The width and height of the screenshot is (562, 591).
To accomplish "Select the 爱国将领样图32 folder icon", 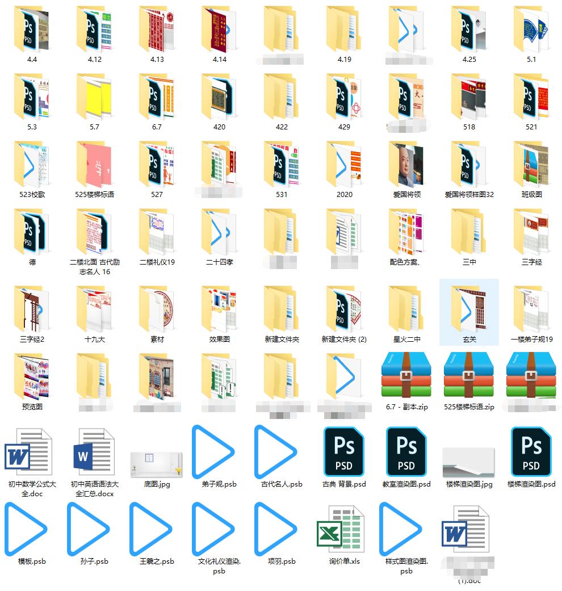I will point(469,164).
